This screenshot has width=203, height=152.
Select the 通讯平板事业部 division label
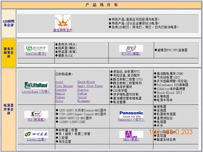coord(9,53)
